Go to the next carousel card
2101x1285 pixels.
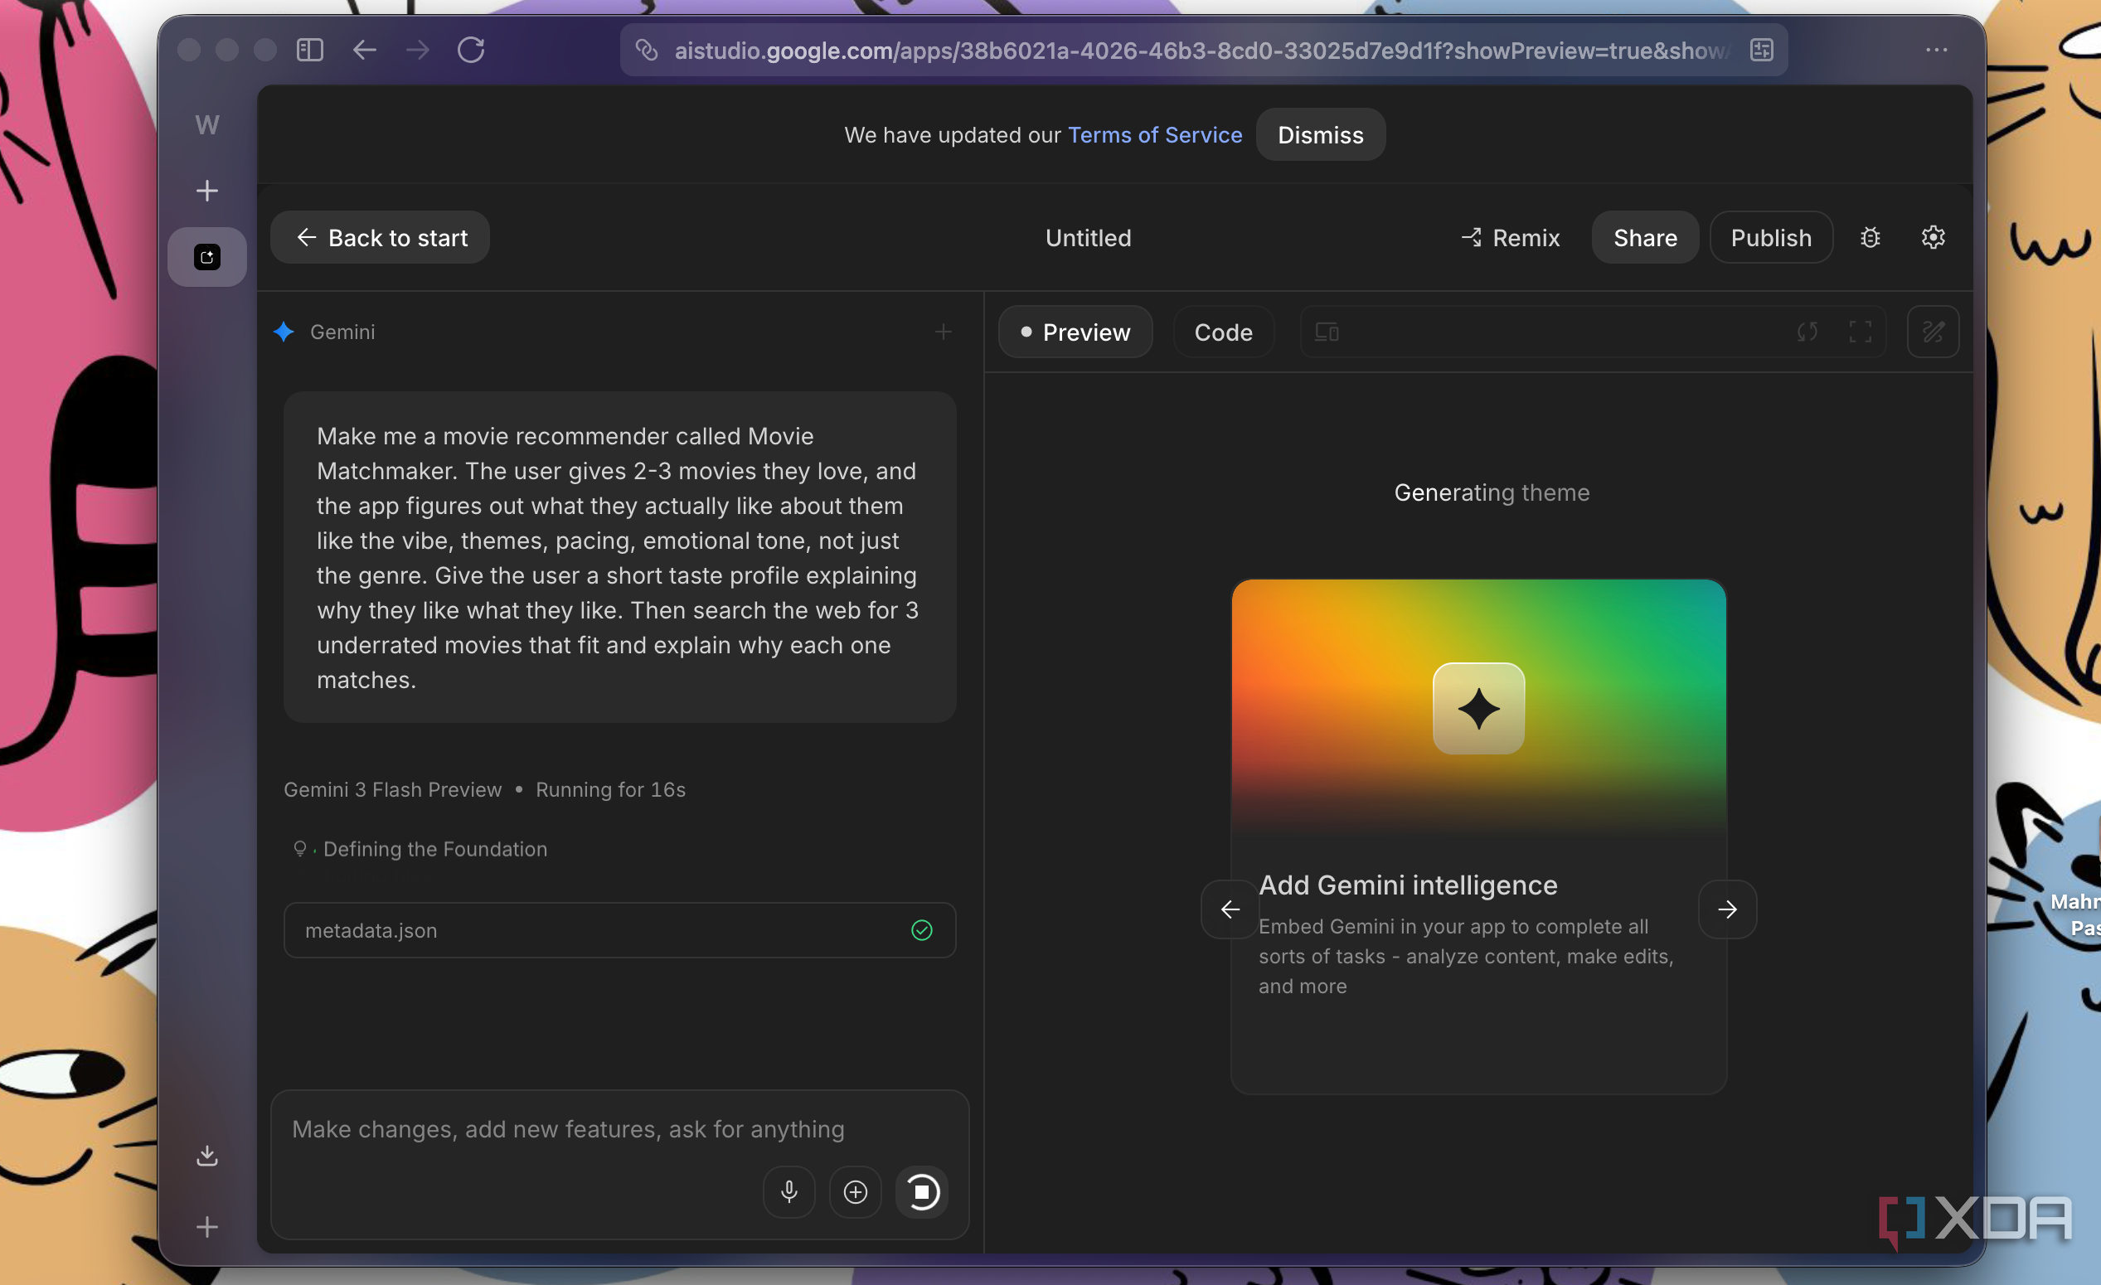click(x=1728, y=909)
